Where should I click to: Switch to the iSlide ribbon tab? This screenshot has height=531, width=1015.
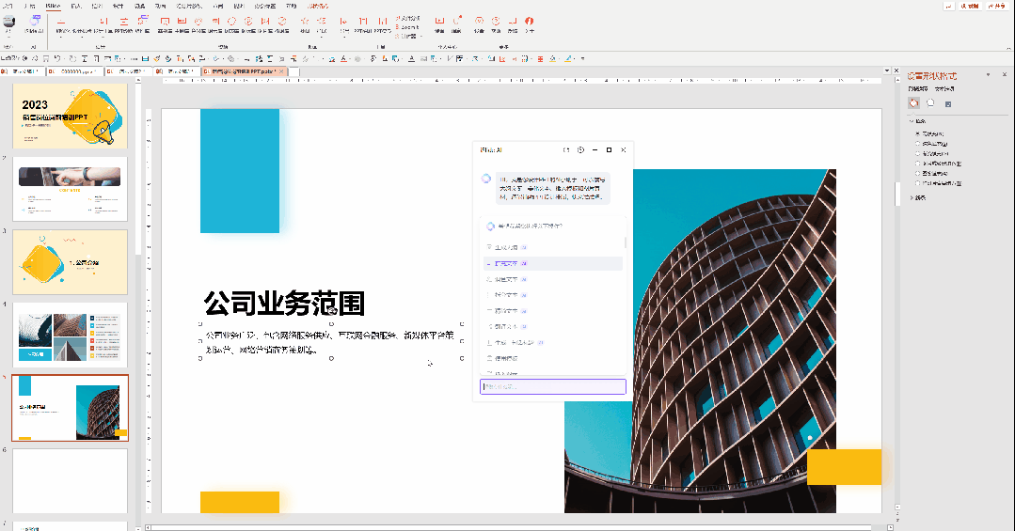[x=53, y=6]
